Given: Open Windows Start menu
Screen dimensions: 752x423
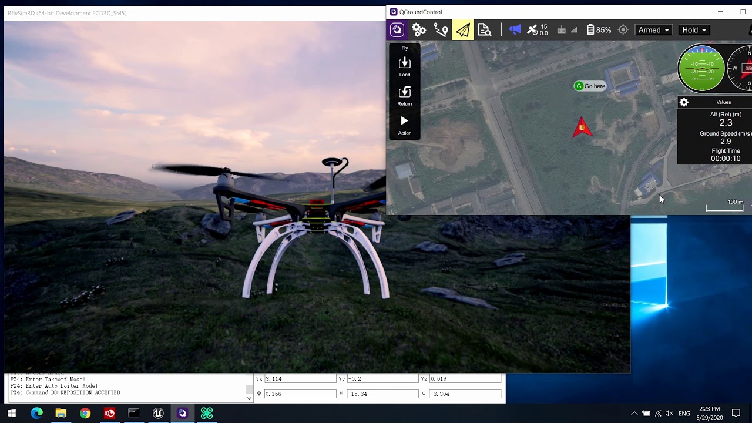Looking at the screenshot, I should pos(12,414).
